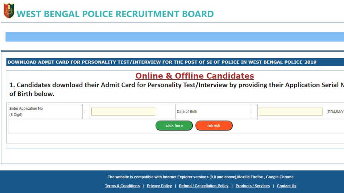
Task: Focus the Date of Birth input field
Action: tap(291, 112)
